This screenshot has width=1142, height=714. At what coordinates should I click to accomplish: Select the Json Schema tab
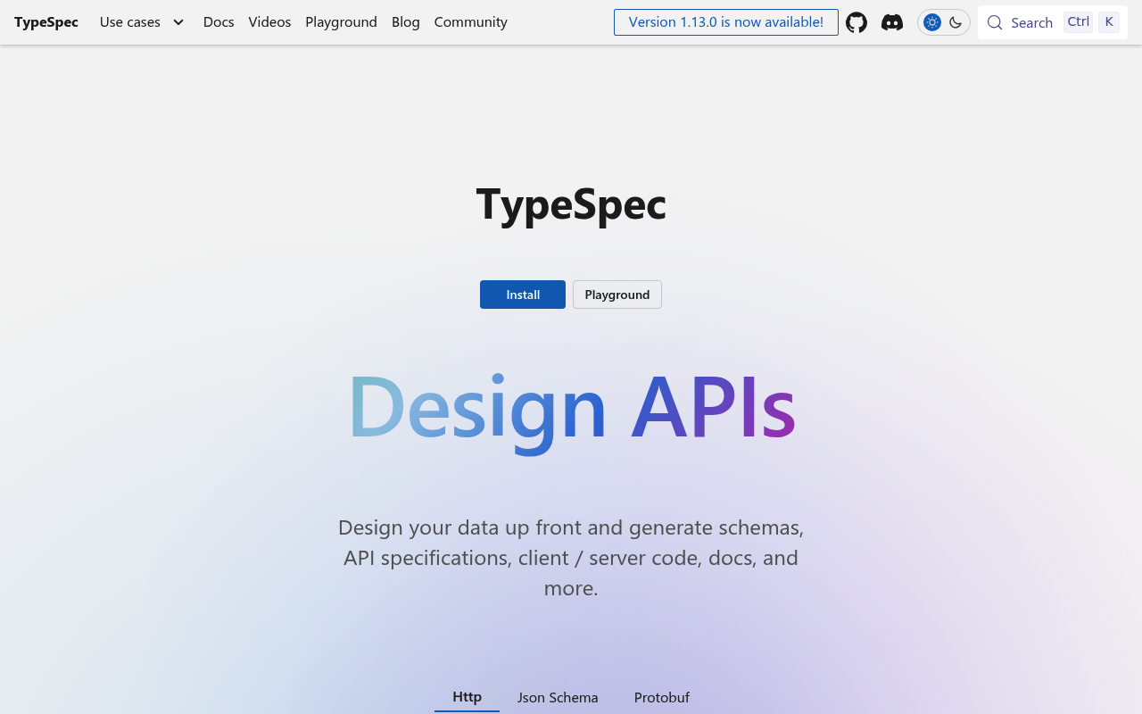558,697
